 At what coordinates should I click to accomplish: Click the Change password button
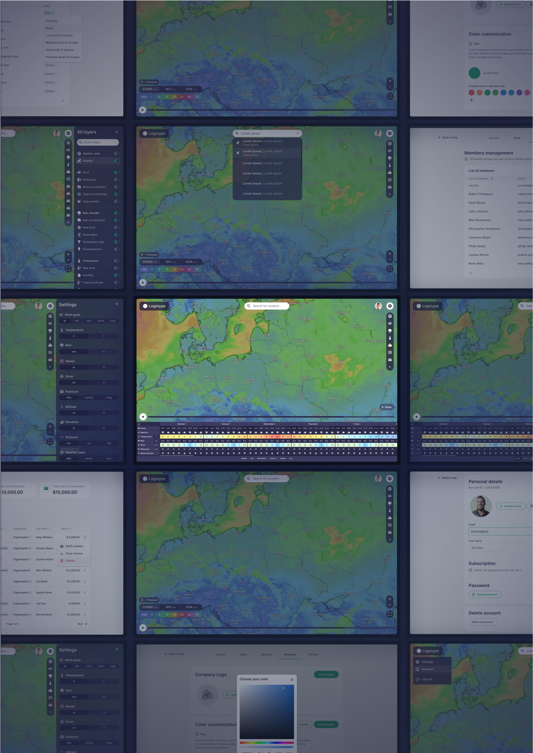click(485, 594)
